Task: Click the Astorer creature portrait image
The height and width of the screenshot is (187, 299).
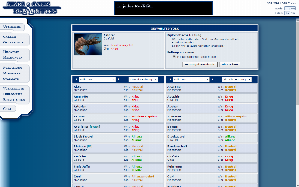Action: click(88, 45)
